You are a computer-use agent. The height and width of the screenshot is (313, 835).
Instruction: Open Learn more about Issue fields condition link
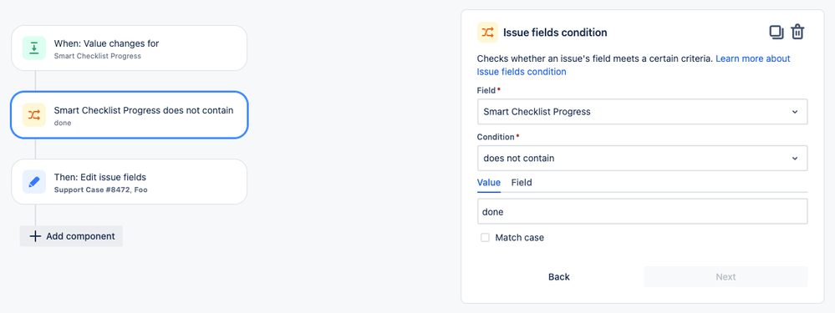(634, 65)
